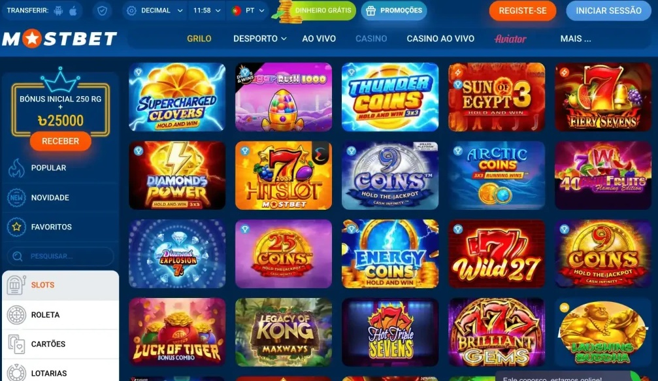Click the gift icon in Promoções

tap(370, 10)
